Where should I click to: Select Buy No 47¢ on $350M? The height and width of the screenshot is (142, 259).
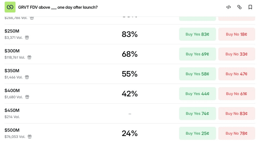click(x=236, y=74)
